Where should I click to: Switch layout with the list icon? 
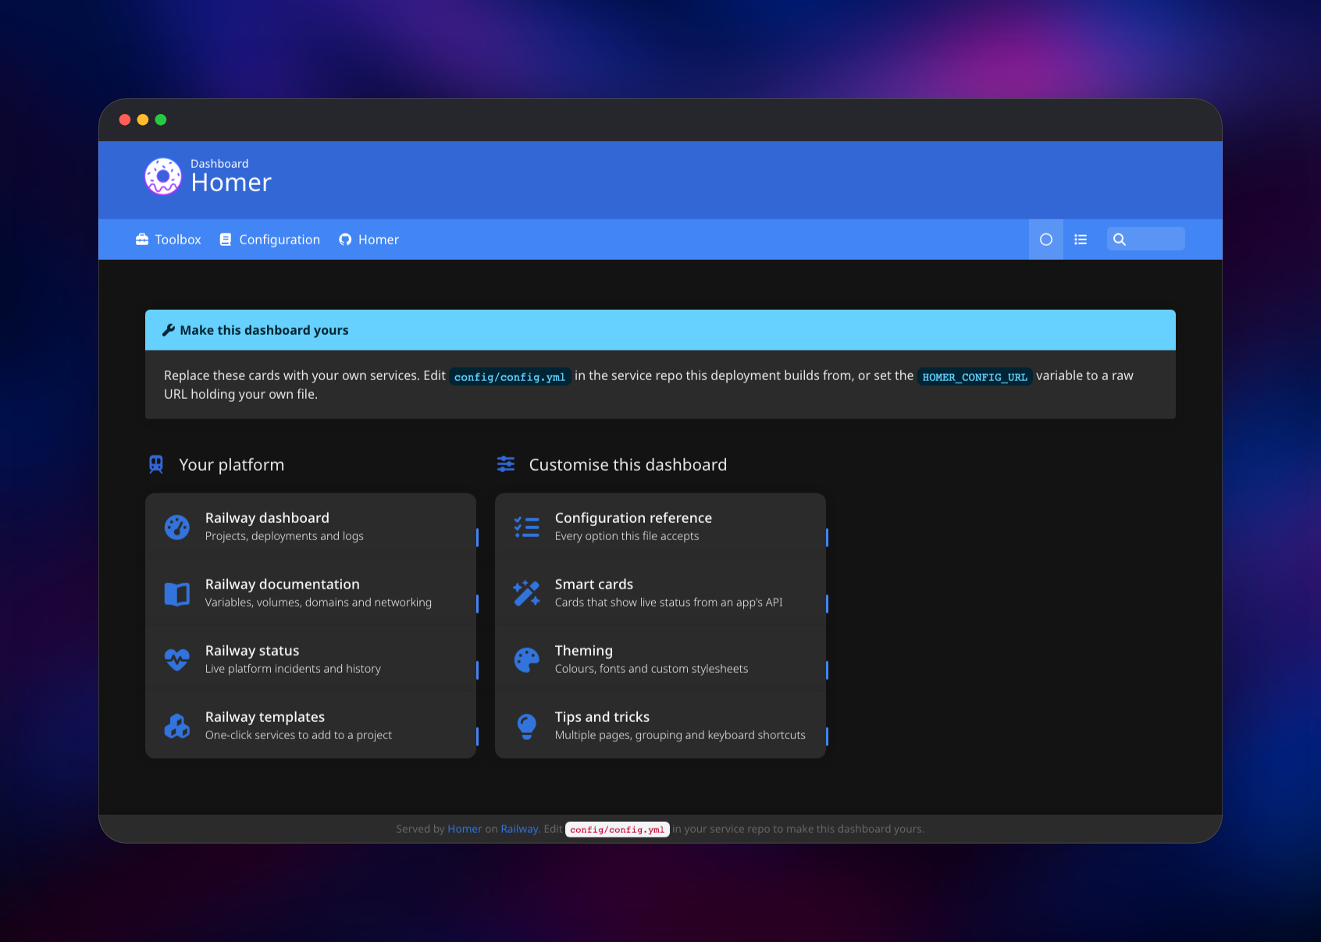(x=1081, y=240)
